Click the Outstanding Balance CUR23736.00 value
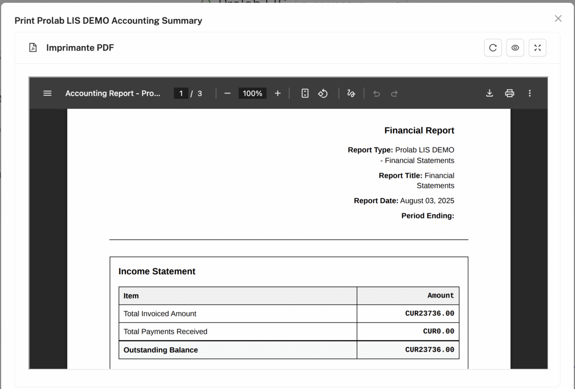Image resolution: width=575 pixels, height=389 pixels. click(x=430, y=350)
